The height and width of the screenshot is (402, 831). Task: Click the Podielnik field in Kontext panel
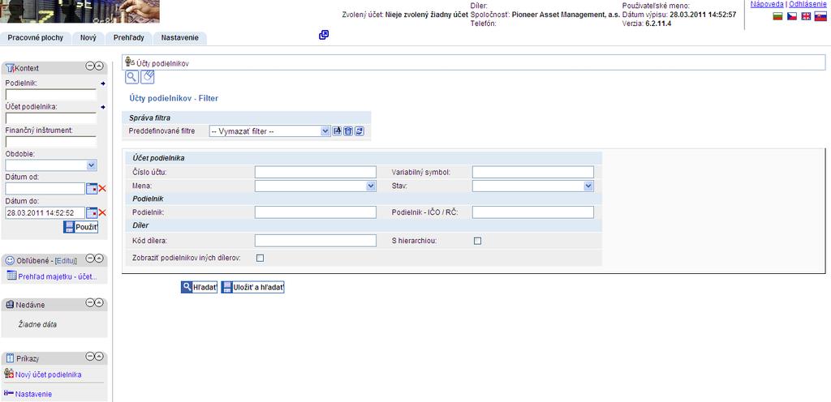coord(51,94)
